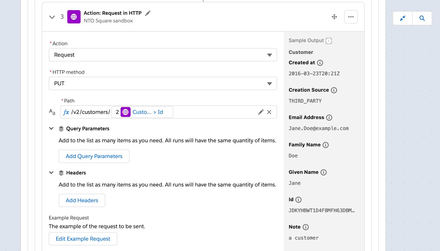Open the step's three-dot options menu
Screen dimensions: 440x251
(351, 17)
